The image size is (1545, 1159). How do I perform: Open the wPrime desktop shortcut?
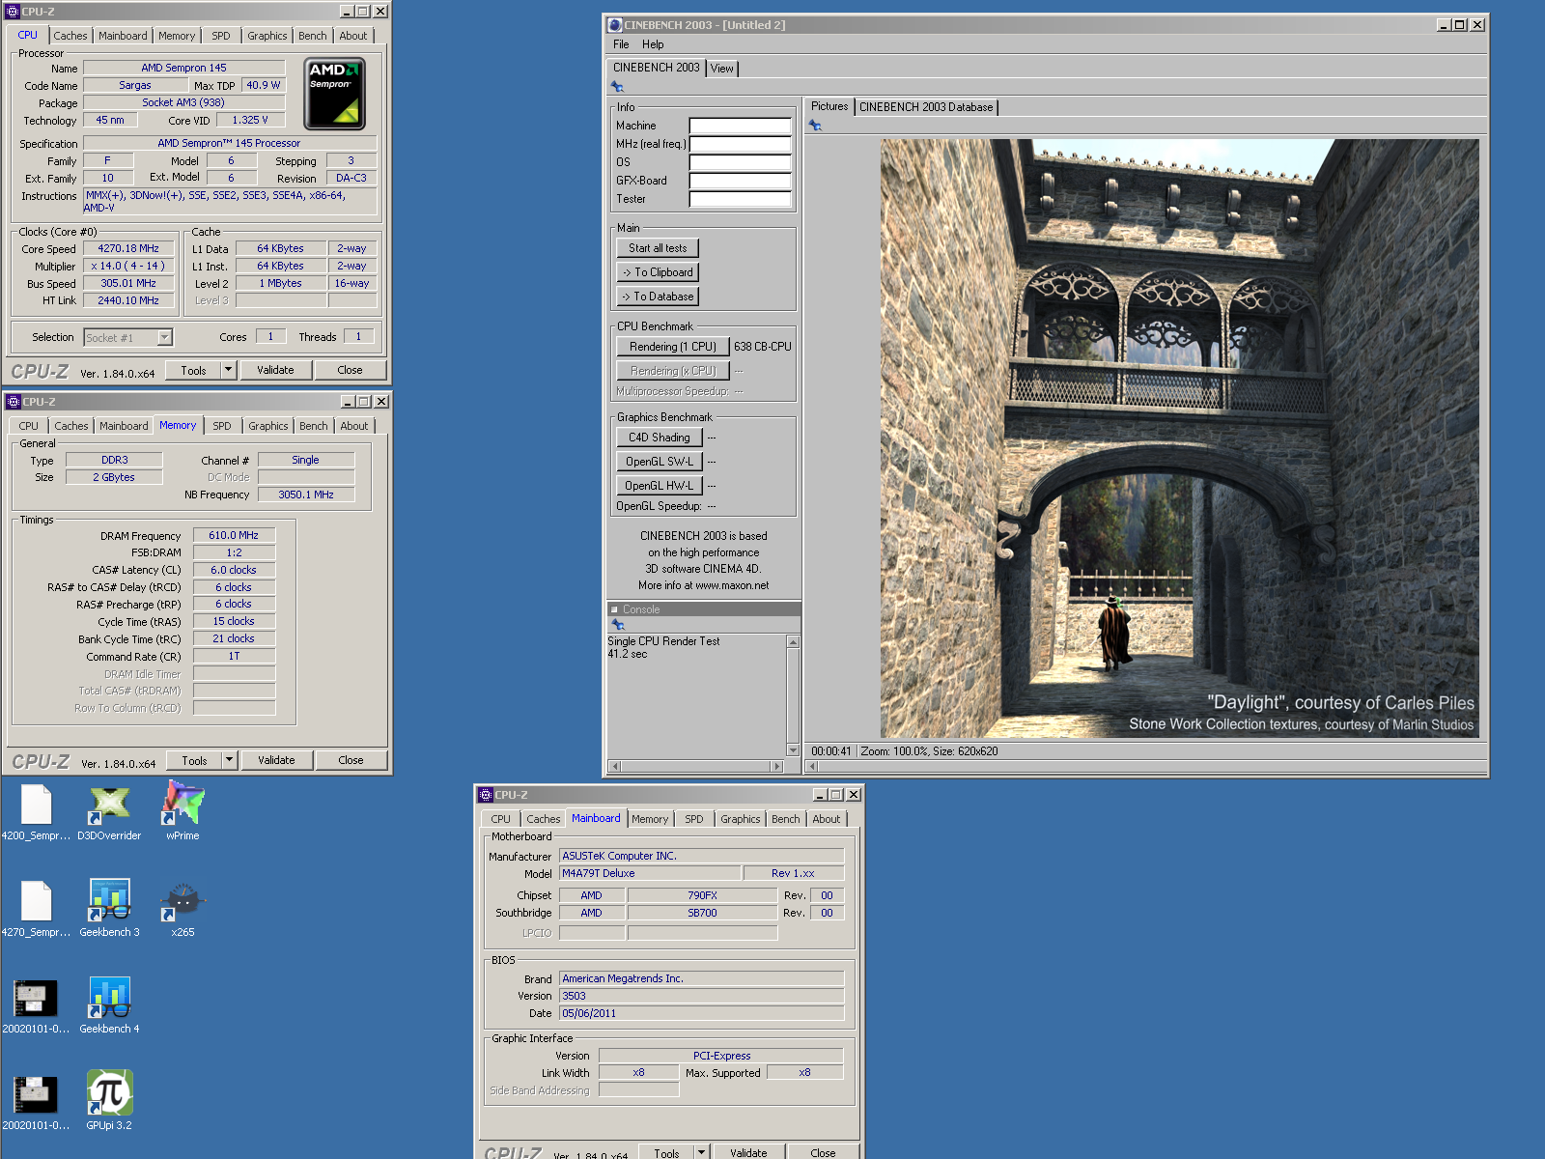tap(183, 812)
